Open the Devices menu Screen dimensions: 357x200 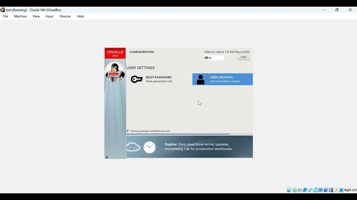tap(65, 16)
